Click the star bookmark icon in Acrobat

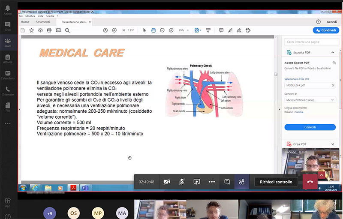(x=31, y=30)
